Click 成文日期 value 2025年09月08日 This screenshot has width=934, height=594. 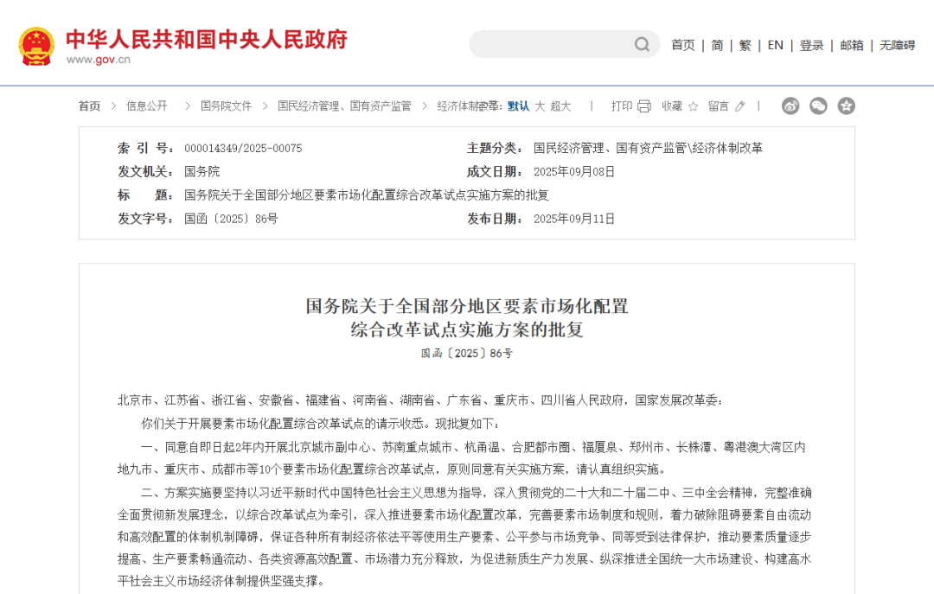click(x=573, y=171)
